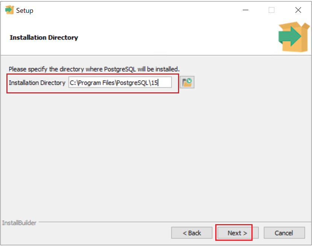
Task: Cancel the PostgreSQL setup
Action: click(284, 233)
